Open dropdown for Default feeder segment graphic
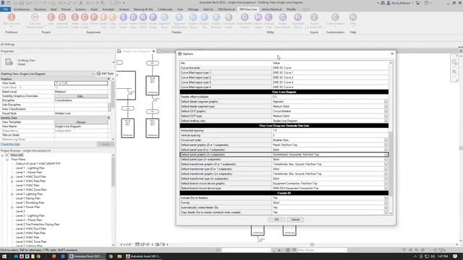Image resolution: width=463 pixels, height=260 pixels. [386, 102]
